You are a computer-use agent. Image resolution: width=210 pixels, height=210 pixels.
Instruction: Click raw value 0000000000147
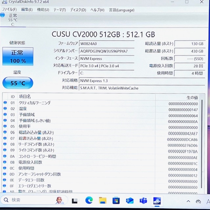point(183,110)
